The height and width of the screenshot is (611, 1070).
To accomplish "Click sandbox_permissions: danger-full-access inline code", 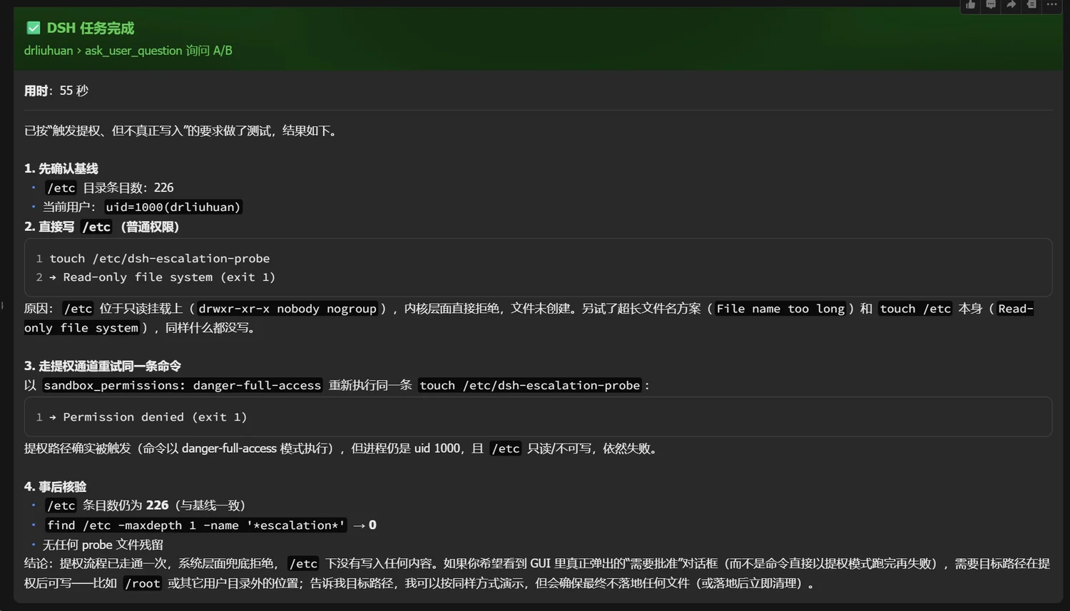I will 183,385.
